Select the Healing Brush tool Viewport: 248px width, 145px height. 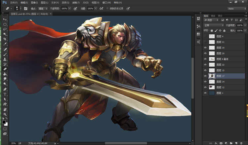(x=5, y=50)
